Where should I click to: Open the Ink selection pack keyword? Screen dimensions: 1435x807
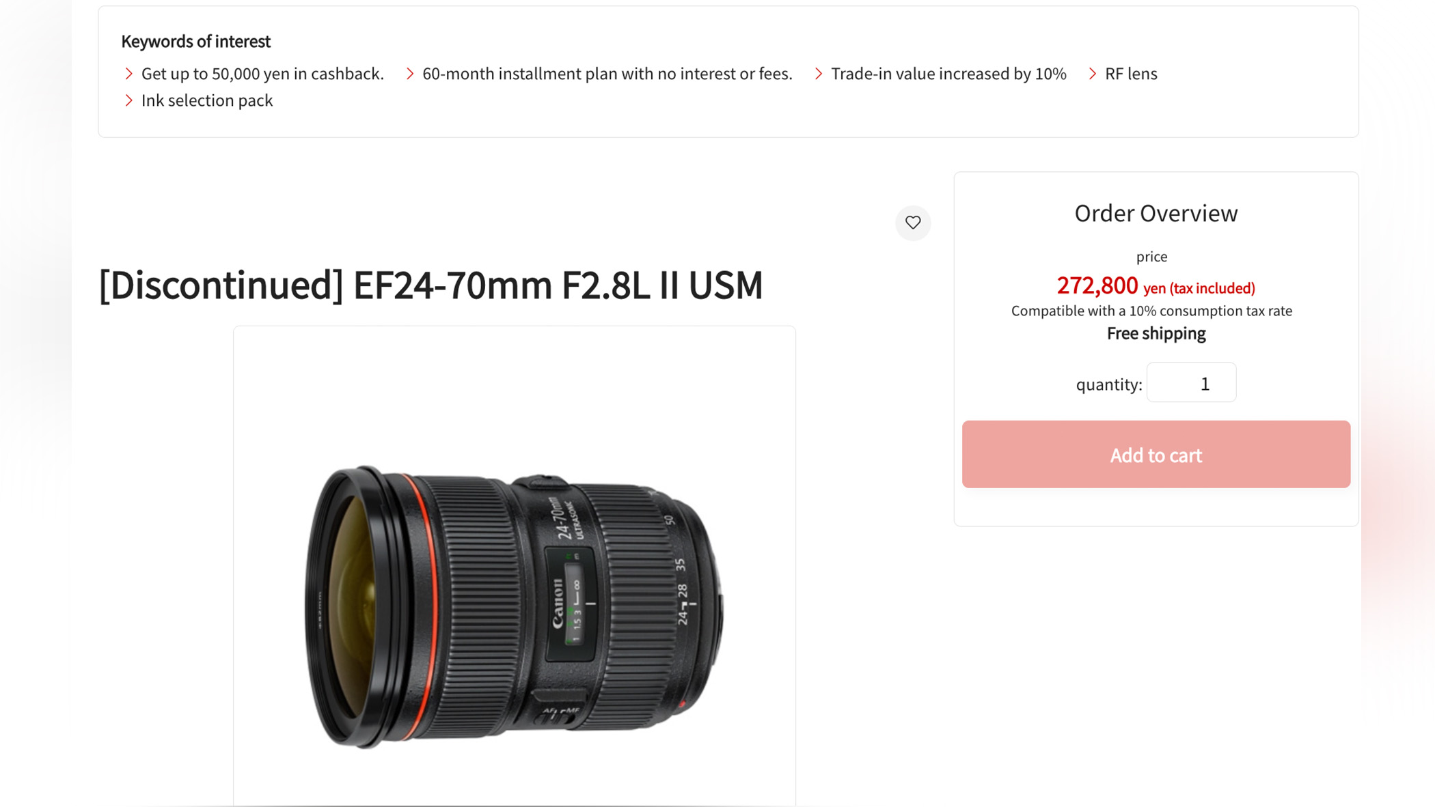tap(207, 100)
